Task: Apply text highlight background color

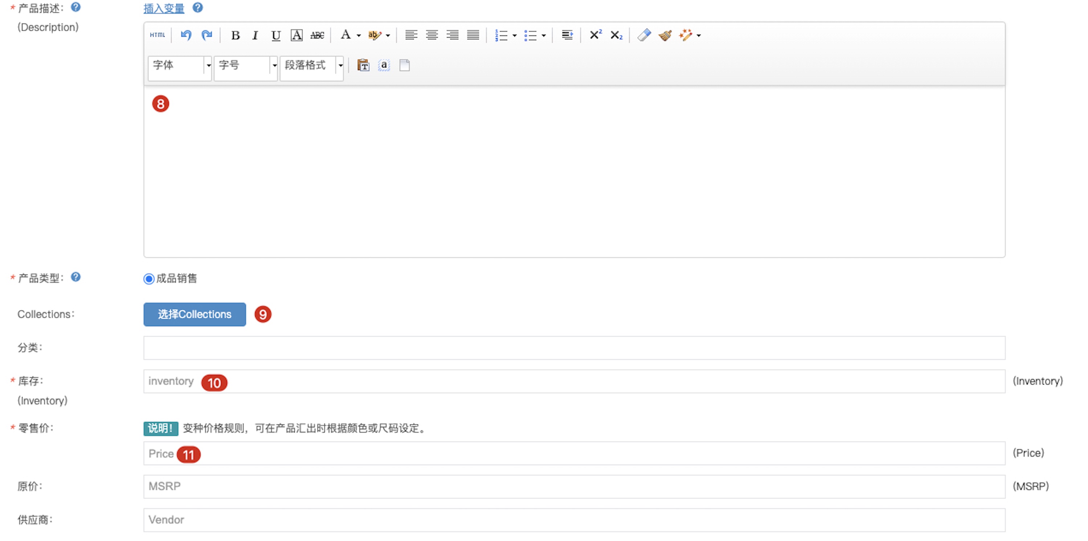Action: [374, 35]
